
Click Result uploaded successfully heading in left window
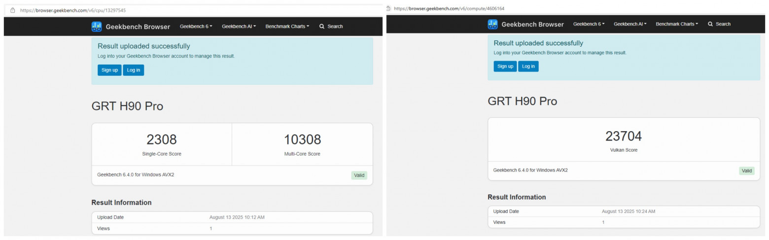[143, 46]
